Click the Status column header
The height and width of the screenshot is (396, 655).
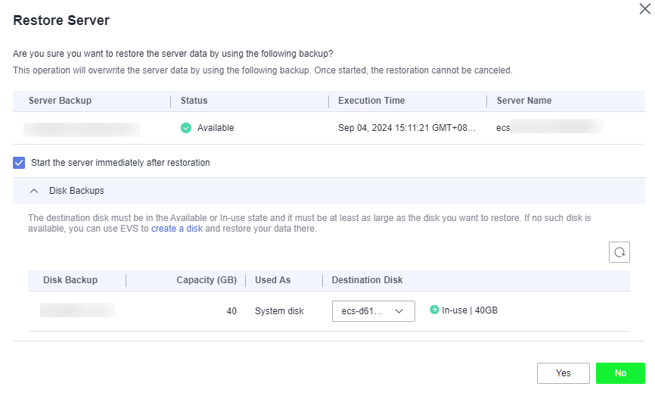[x=194, y=101]
